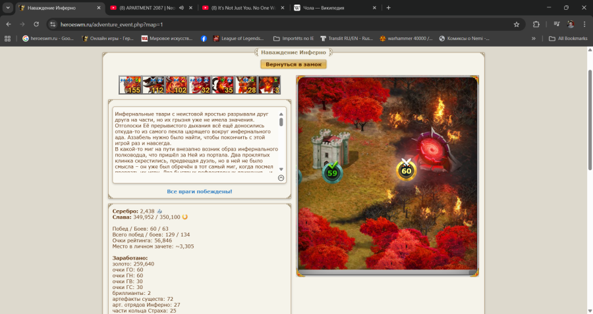Open the Chrome profile avatar
593x314 pixels.
(x=571, y=24)
